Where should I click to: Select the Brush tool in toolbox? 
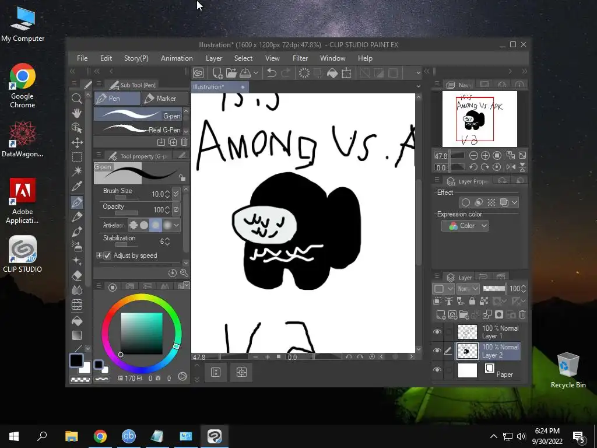click(77, 231)
